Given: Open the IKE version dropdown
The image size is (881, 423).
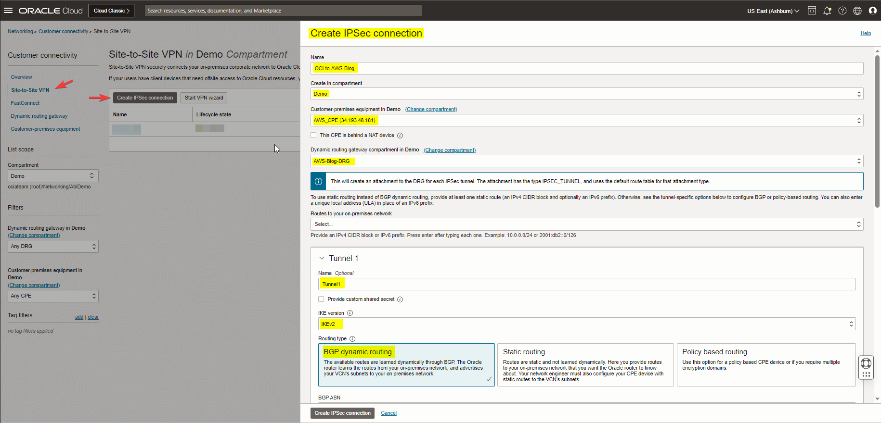Looking at the screenshot, I should tap(586, 324).
